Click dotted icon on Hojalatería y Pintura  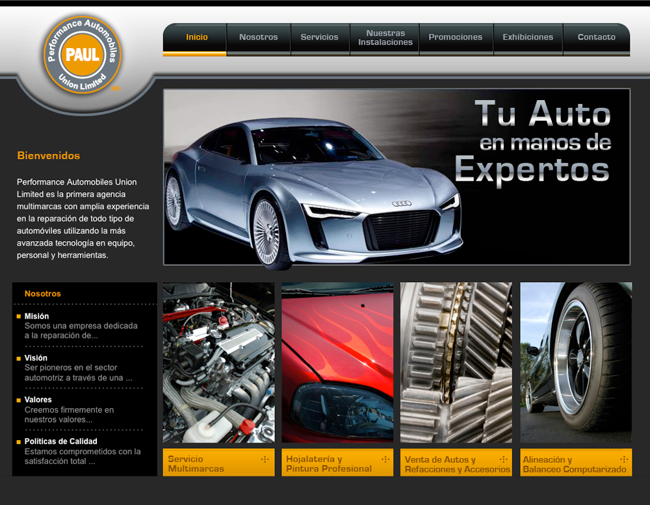pyautogui.click(x=385, y=459)
